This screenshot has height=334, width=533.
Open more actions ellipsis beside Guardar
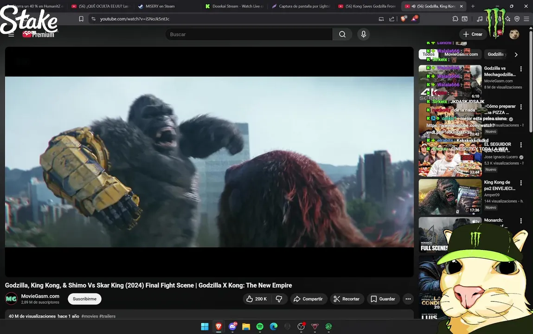(x=408, y=299)
